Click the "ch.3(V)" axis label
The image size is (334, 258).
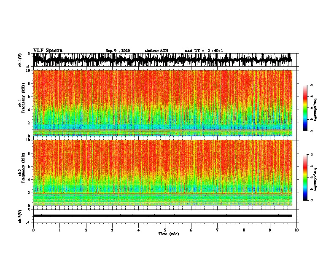[x=20, y=216]
